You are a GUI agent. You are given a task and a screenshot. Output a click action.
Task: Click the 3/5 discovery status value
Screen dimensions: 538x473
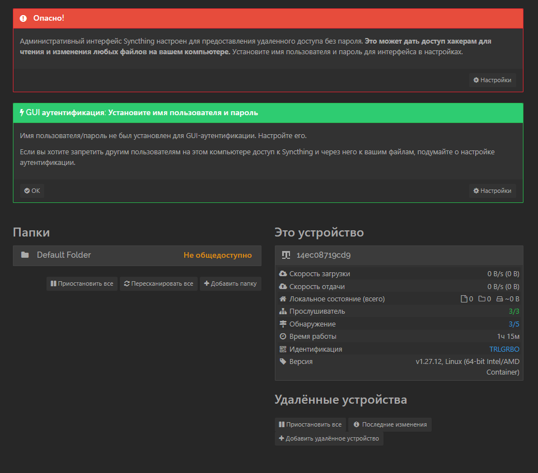click(x=513, y=324)
